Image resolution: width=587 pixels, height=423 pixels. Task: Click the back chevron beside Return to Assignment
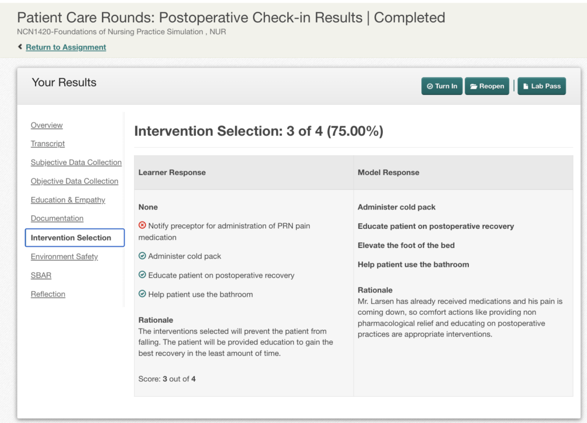pos(20,47)
